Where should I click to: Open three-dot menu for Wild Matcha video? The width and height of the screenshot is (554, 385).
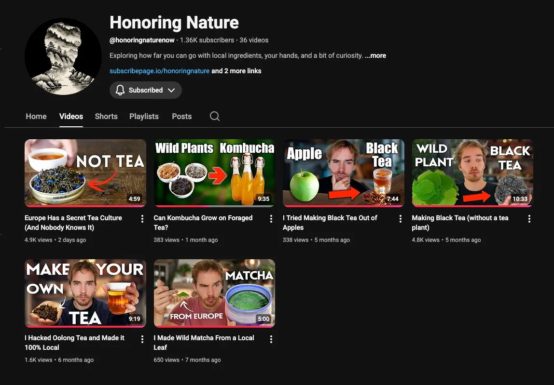271,339
